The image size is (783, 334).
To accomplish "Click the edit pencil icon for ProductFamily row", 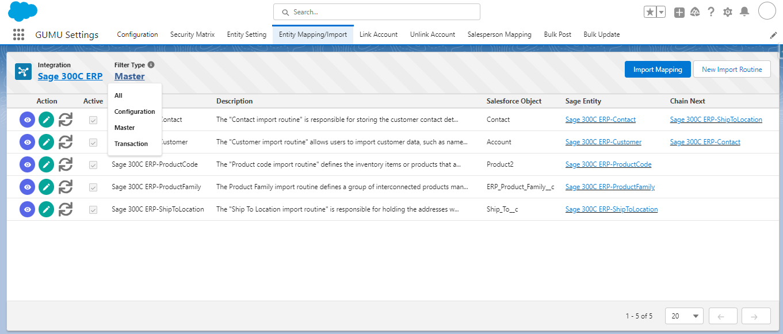I will [x=46, y=187].
